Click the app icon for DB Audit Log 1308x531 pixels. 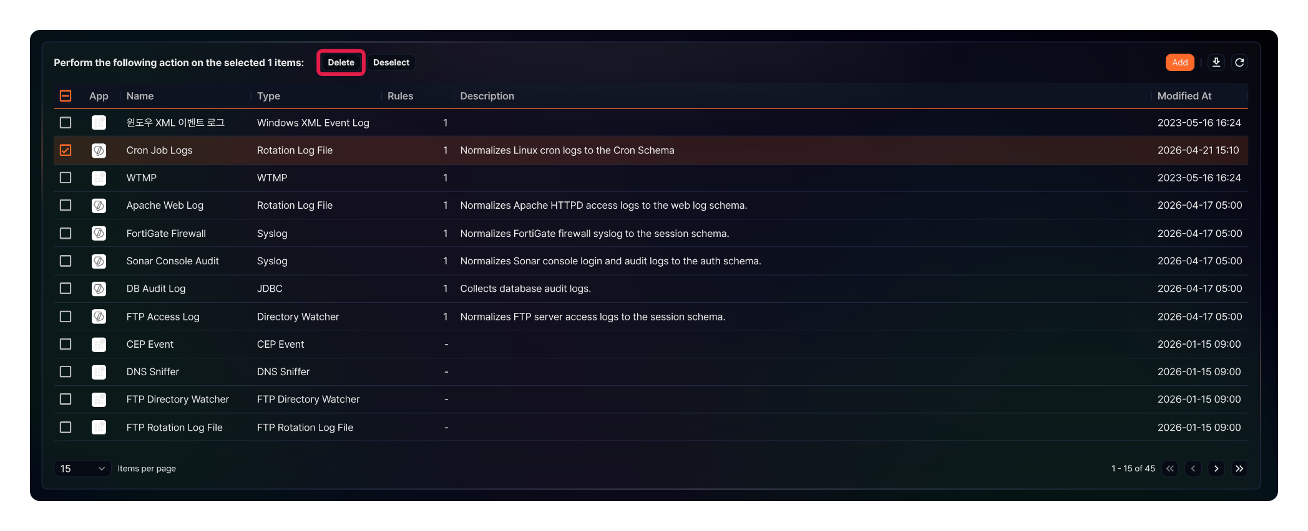point(99,289)
